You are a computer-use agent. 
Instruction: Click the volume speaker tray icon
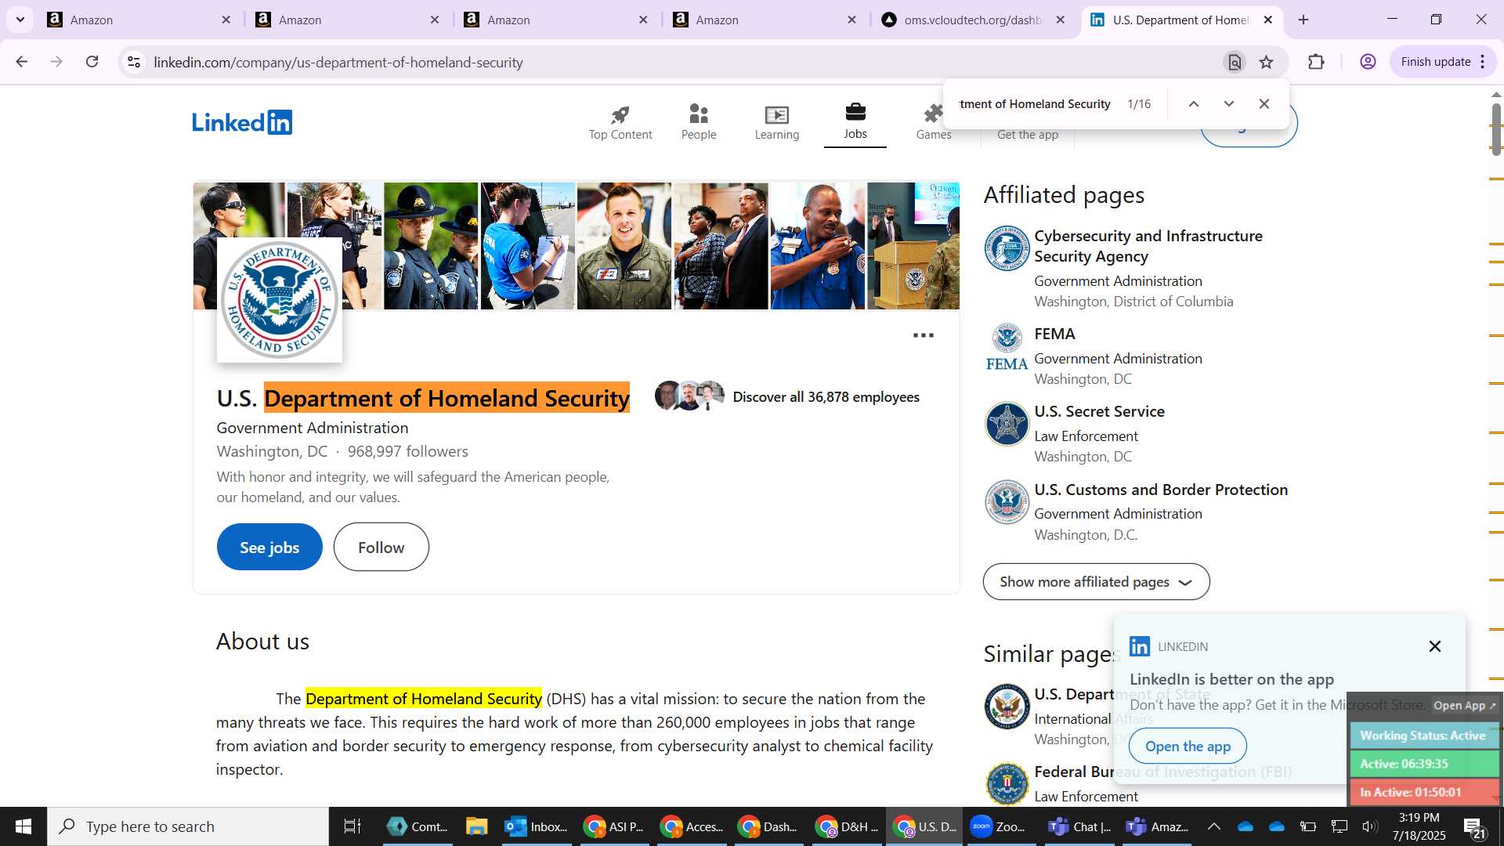pyautogui.click(x=1369, y=826)
